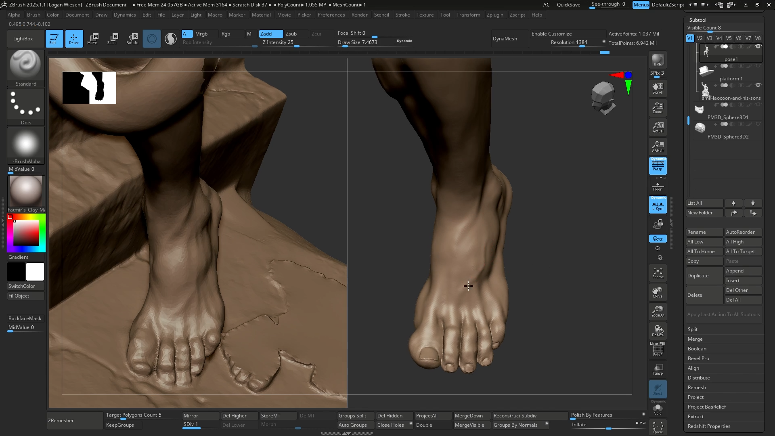775x436 pixels.
Task: Open the Material menu
Action: 261,15
